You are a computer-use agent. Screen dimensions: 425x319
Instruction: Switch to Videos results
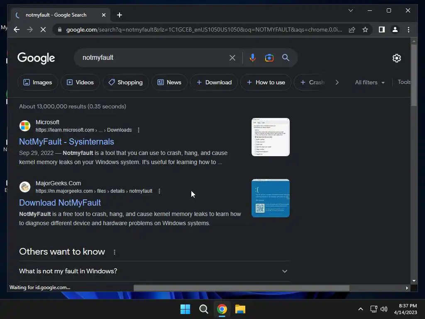coord(80,82)
